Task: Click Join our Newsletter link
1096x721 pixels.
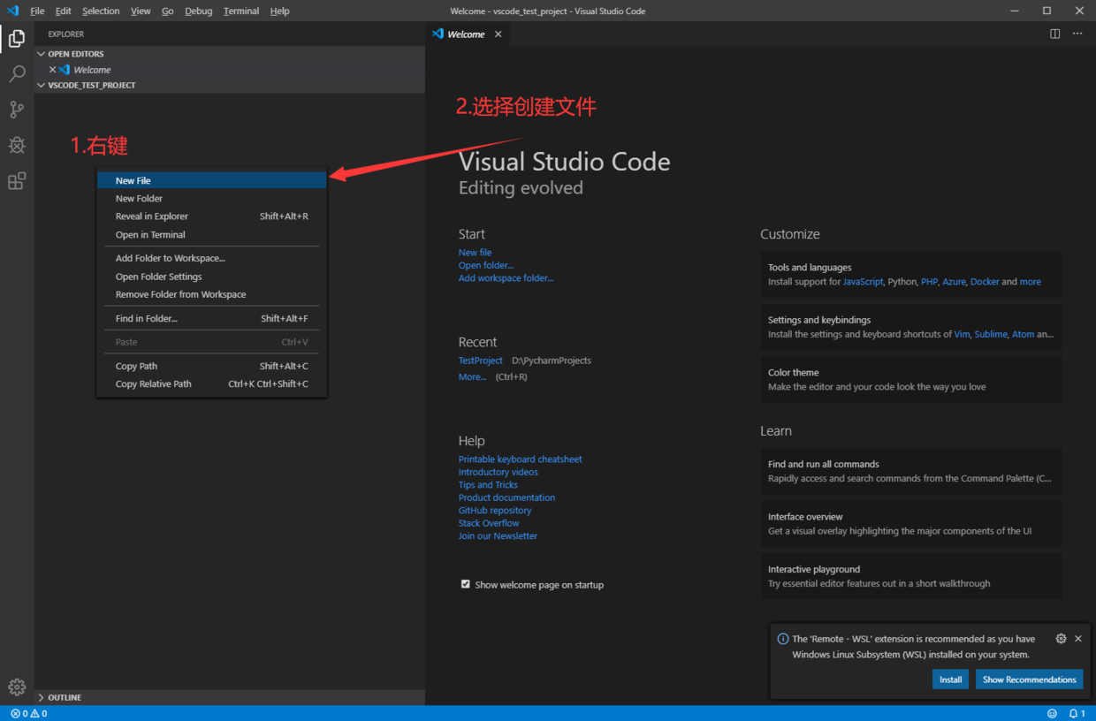Action: point(498,536)
